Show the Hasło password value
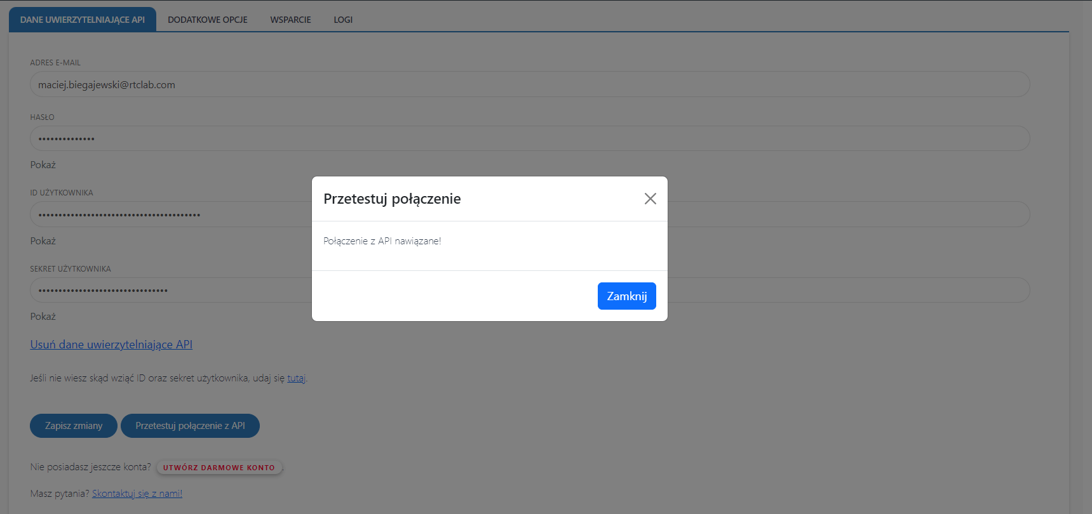 tap(43, 165)
